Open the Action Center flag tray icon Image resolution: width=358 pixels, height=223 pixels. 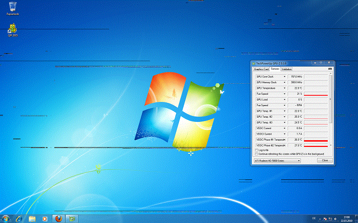point(325,219)
